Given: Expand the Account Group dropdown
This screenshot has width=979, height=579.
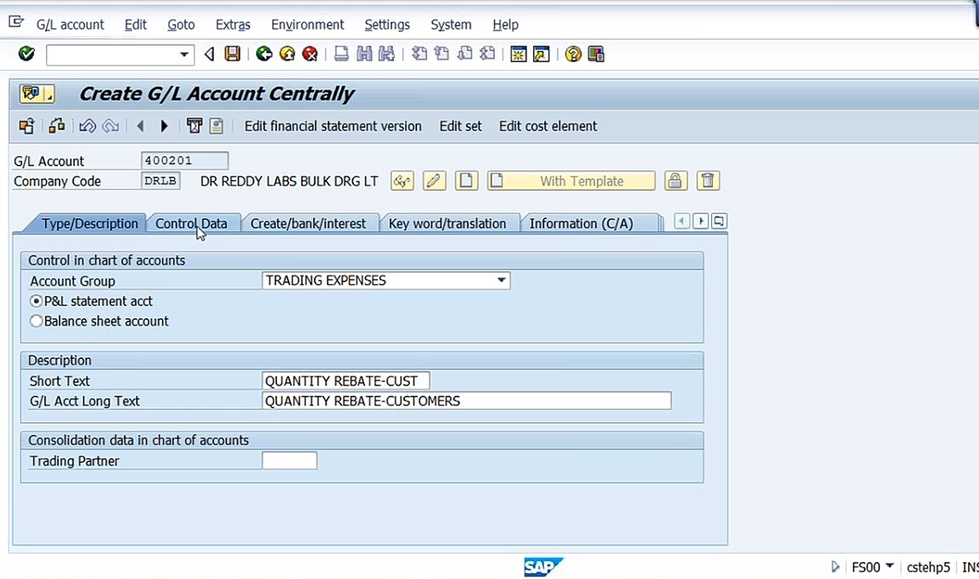Looking at the screenshot, I should [501, 281].
